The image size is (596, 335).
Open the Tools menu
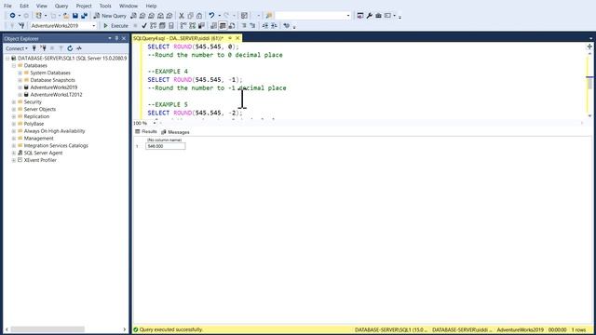105,6
